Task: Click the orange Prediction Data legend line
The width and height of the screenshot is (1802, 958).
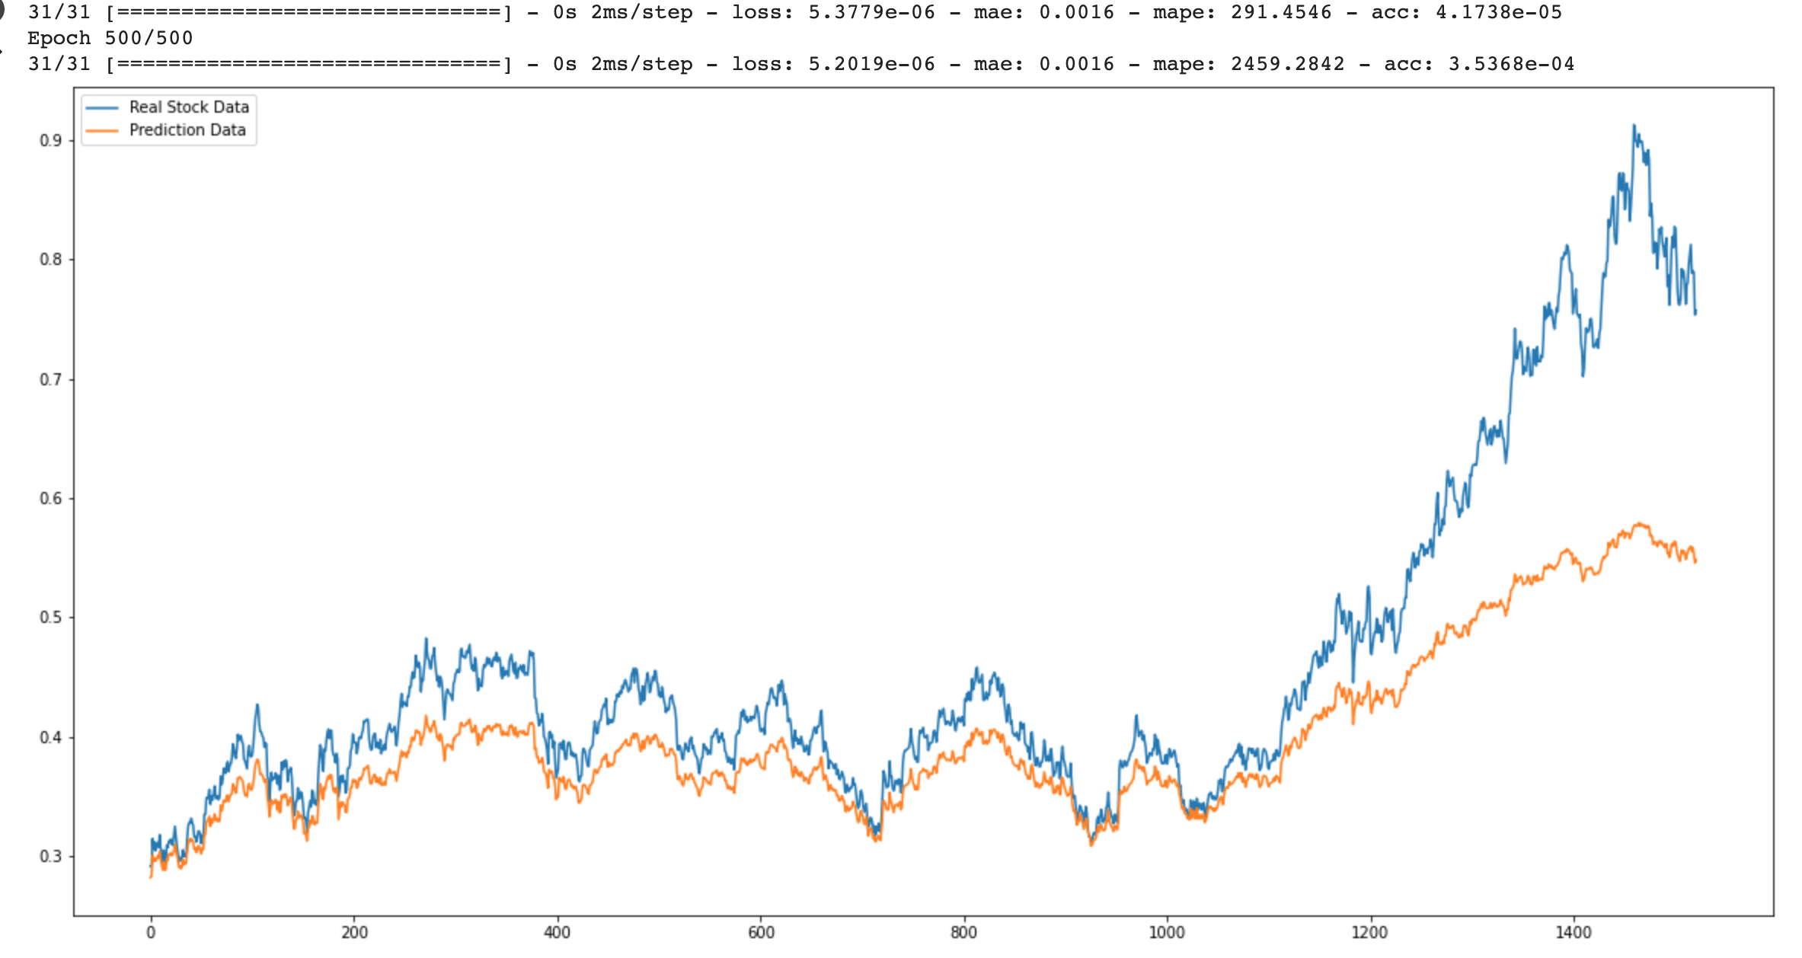Action: pos(102,130)
